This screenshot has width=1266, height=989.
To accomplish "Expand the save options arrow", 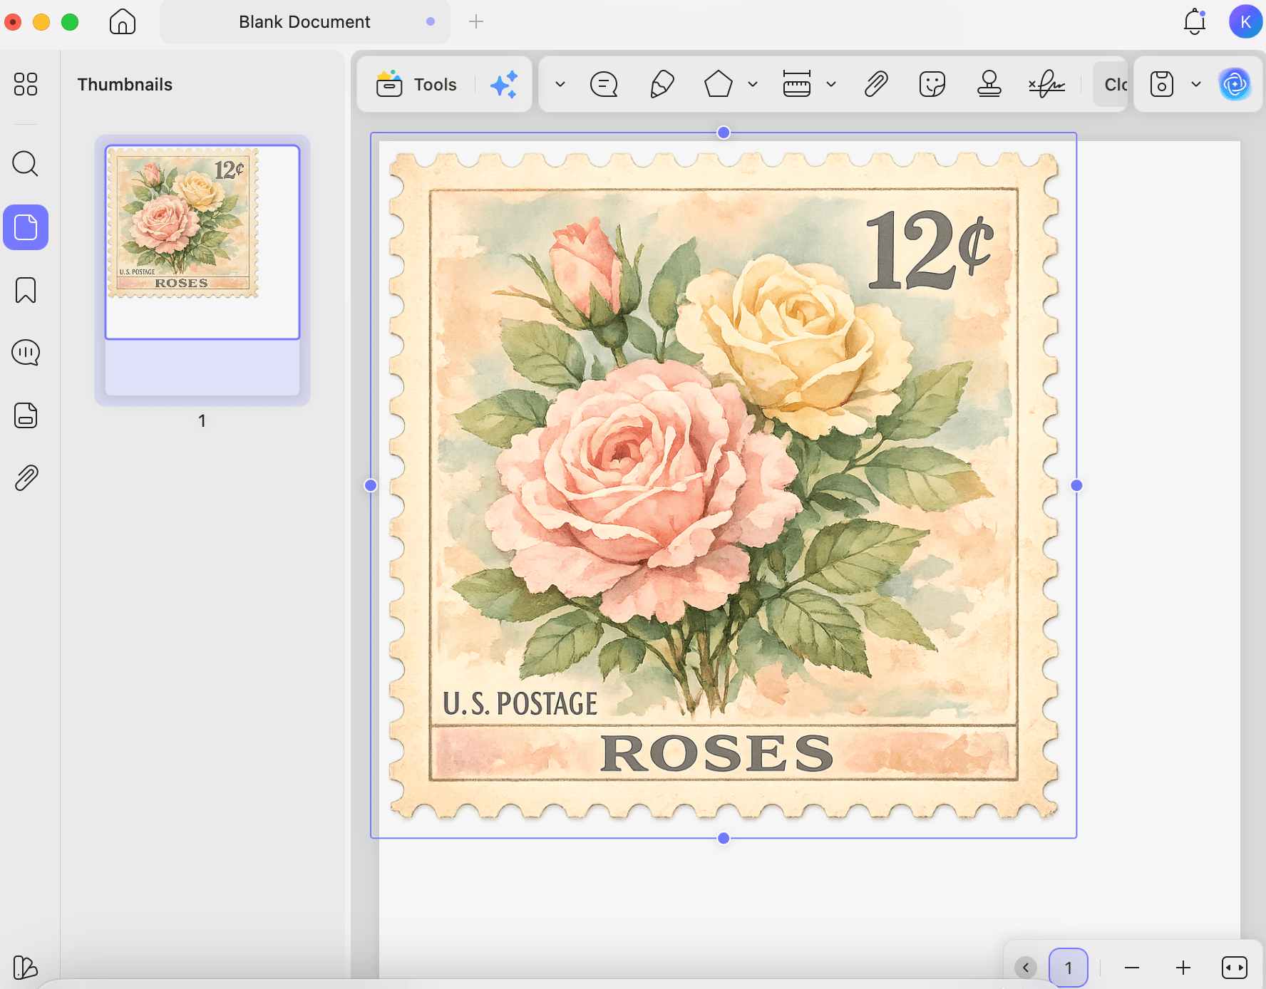I will pyautogui.click(x=1196, y=85).
